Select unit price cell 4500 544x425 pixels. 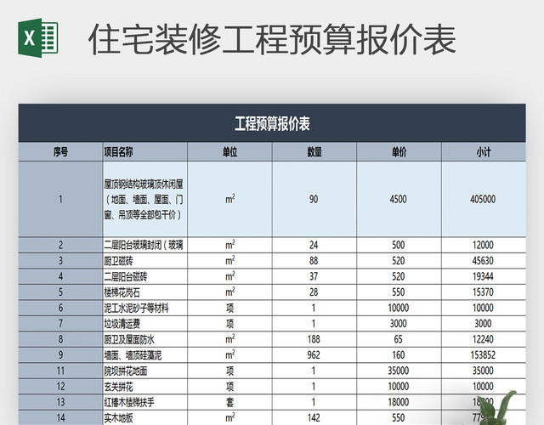pos(399,199)
